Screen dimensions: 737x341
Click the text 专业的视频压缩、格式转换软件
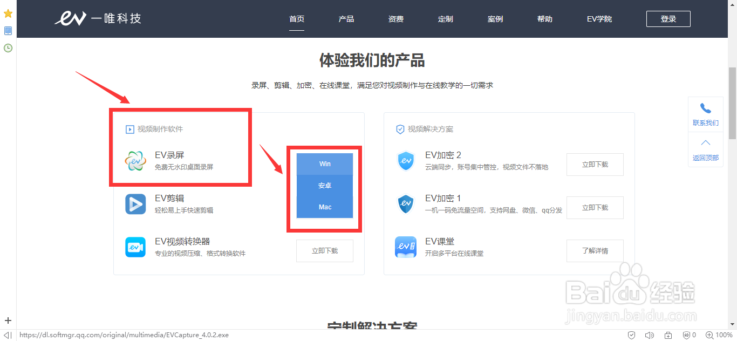point(200,254)
